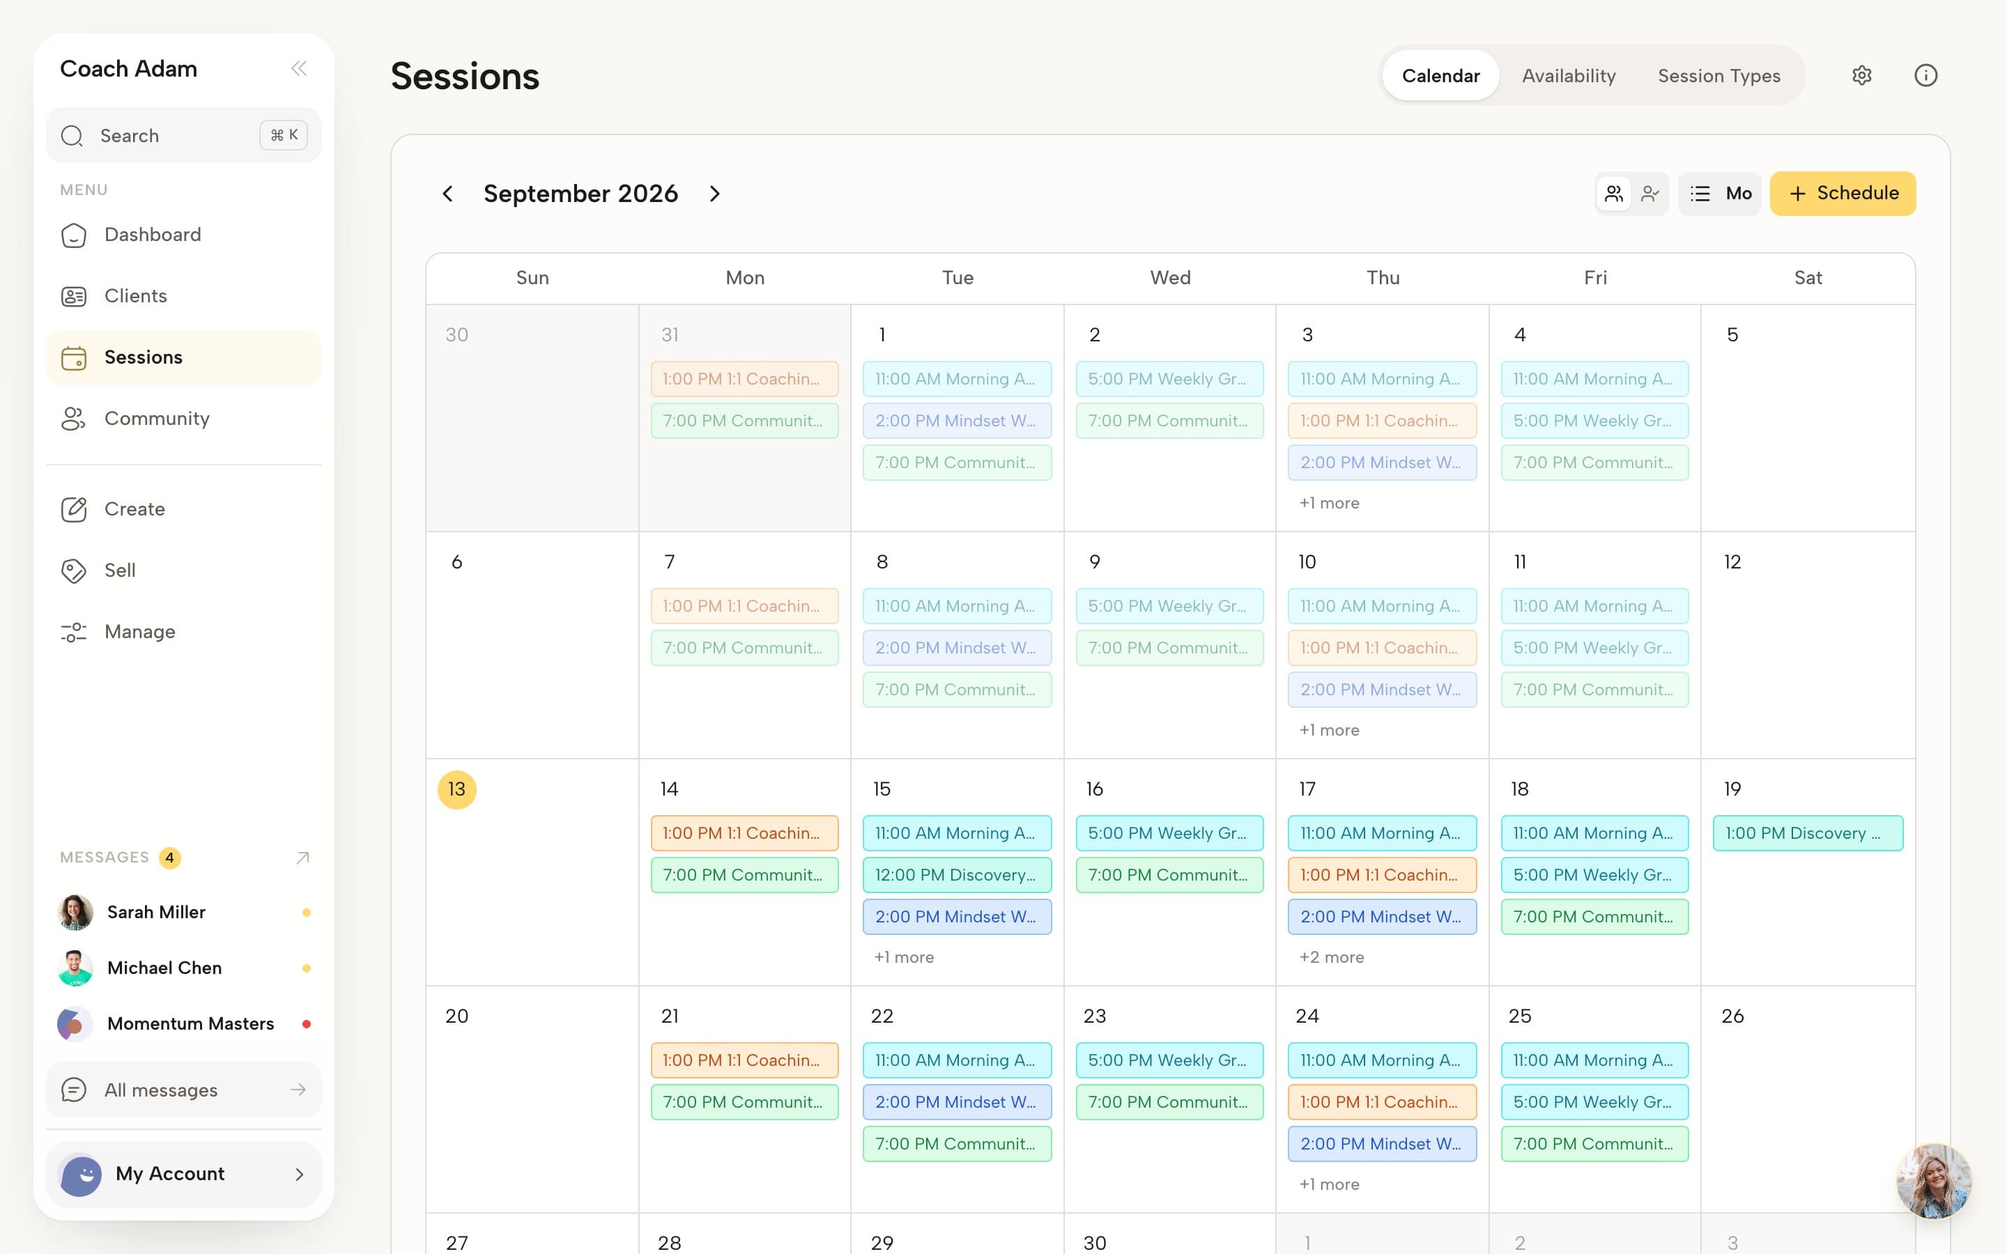Screen dimensions: 2007x1254
Task: Open 7:00 PM Community session on 7th
Action: click(x=745, y=648)
